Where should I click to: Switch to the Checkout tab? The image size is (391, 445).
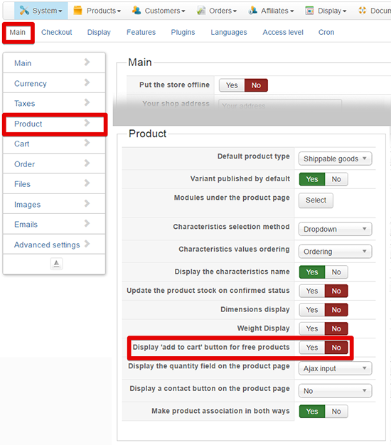(x=56, y=32)
